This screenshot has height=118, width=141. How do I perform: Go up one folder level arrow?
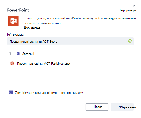pyautogui.click(x=11, y=54)
